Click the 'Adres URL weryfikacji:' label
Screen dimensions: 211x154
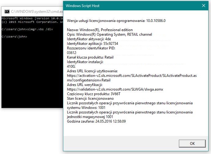[x=85, y=85]
